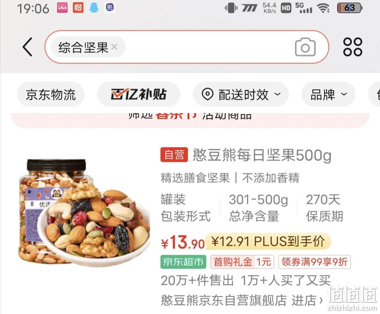Tap the QQ penguin notification icon

94,8
